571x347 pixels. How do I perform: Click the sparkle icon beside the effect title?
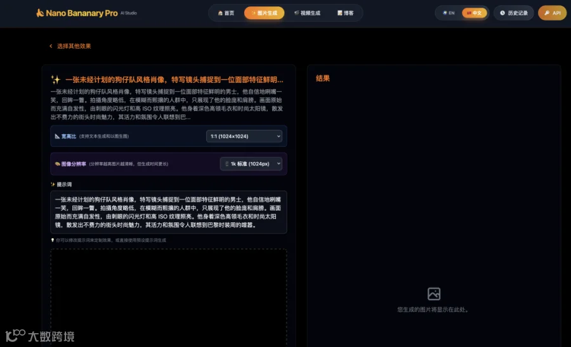coord(56,80)
